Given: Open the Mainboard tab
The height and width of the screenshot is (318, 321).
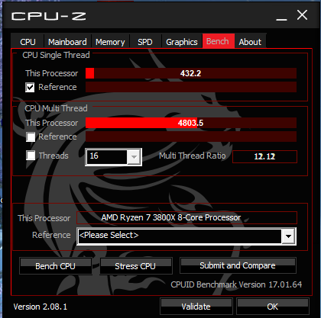Looking at the screenshot, I should click(67, 42).
